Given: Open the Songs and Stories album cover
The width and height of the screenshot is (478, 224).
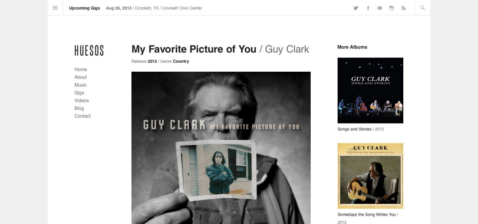Looking at the screenshot, I should [x=370, y=90].
